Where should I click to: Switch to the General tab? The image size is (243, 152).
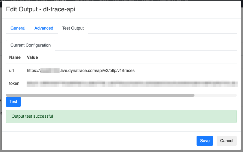18,28
